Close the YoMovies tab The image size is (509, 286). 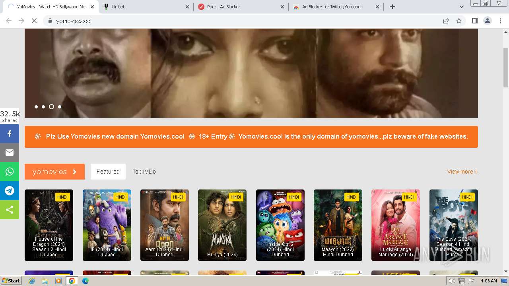(92, 7)
